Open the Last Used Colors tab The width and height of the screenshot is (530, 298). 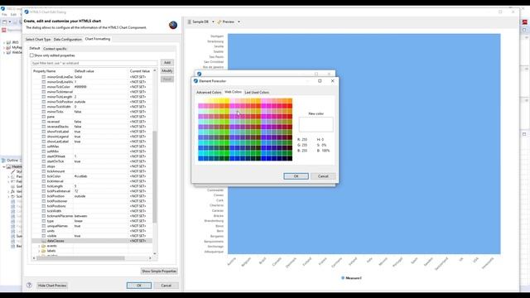(257, 92)
